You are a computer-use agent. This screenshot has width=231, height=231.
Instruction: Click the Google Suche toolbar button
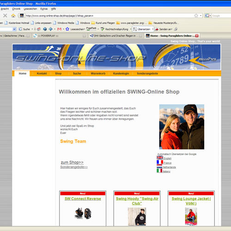[24, 29]
